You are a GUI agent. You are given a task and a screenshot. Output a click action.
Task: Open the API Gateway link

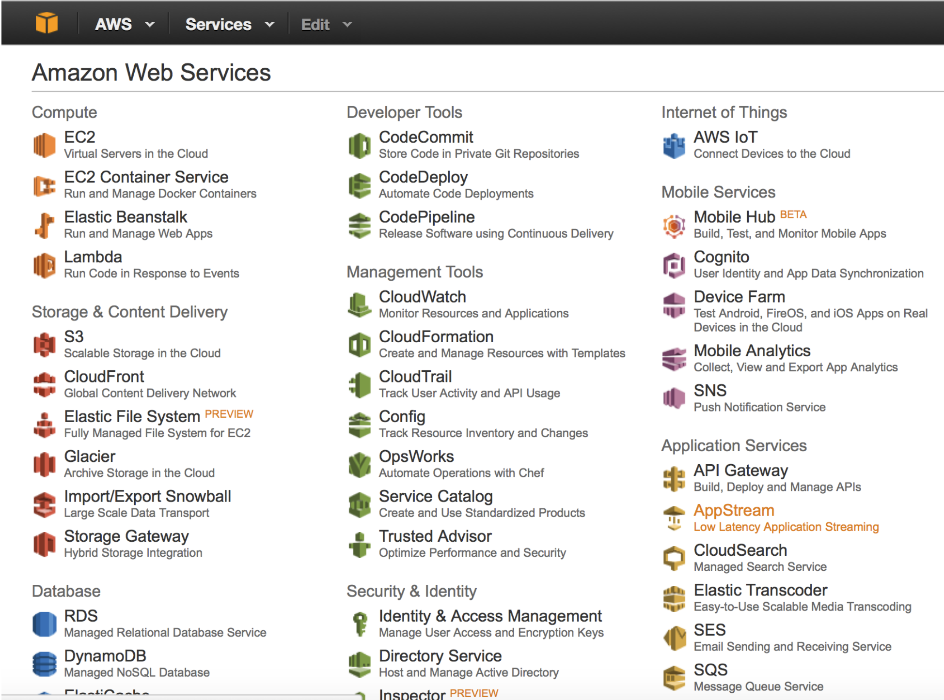tap(740, 470)
